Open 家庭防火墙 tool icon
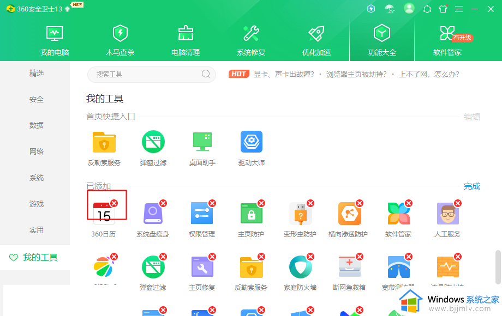Screen dimensions: 502x316 coord(300,267)
